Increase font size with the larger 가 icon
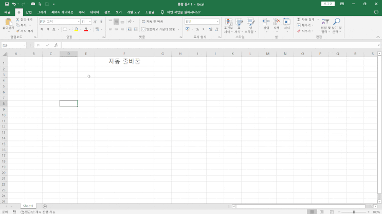382x214 pixels. coord(95,22)
